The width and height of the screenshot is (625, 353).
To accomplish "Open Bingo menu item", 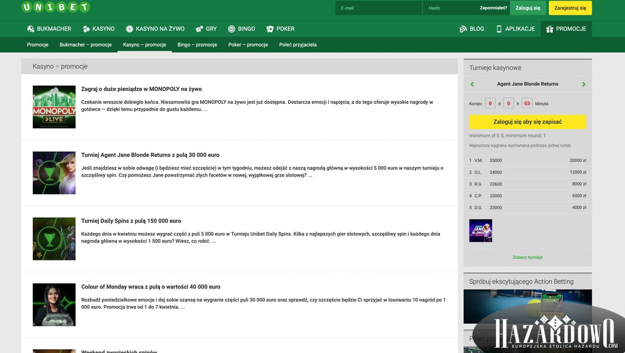I will [x=246, y=29].
